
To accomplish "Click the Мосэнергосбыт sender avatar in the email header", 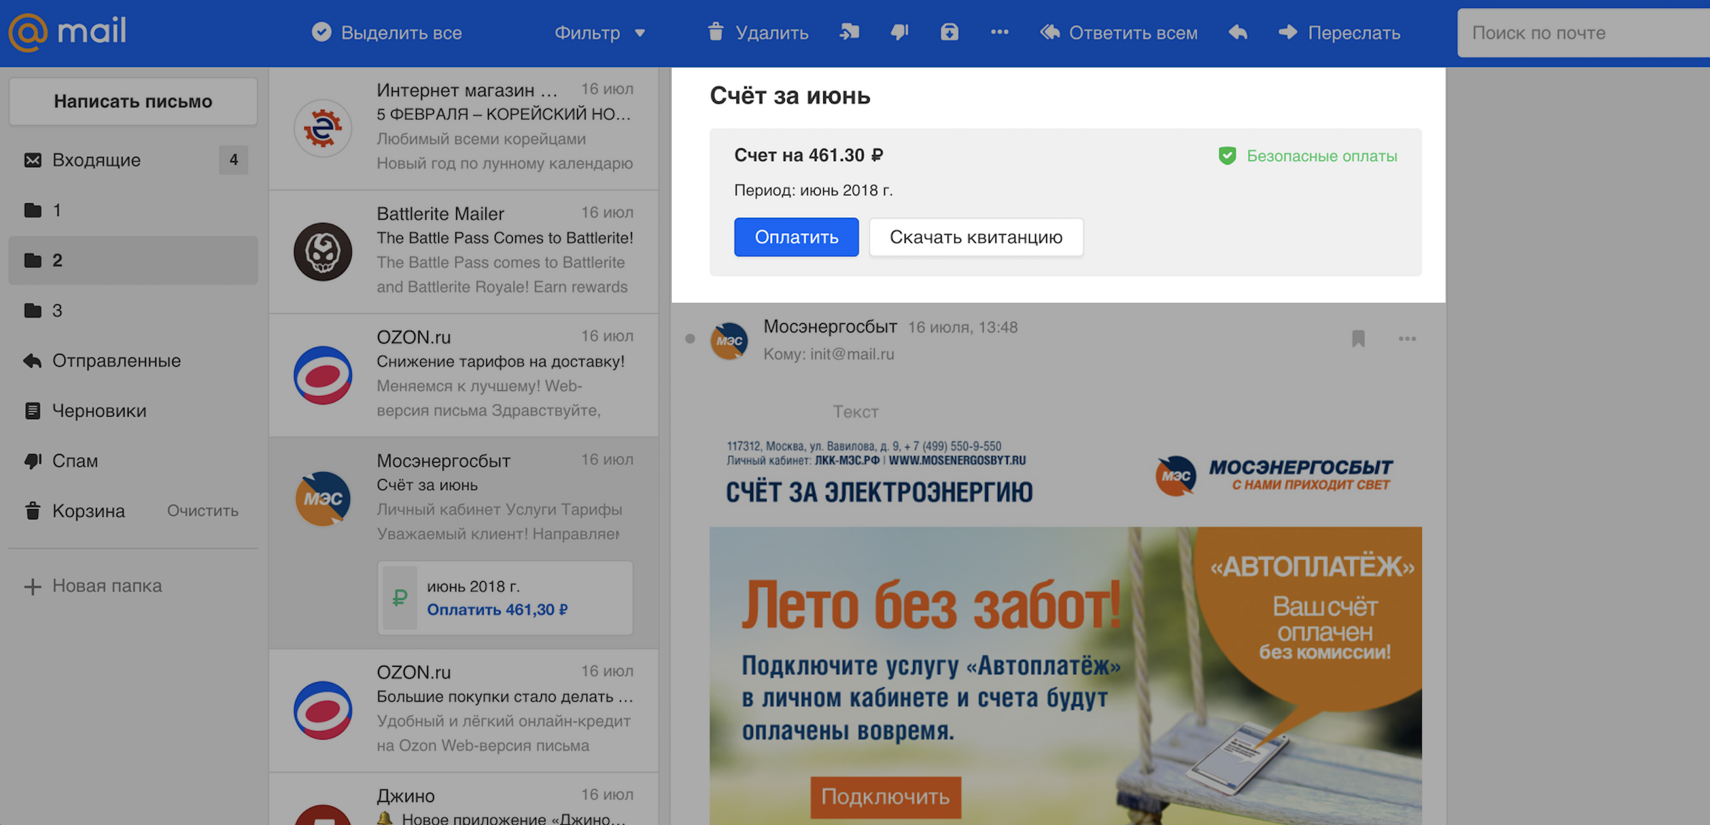I will point(729,341).
